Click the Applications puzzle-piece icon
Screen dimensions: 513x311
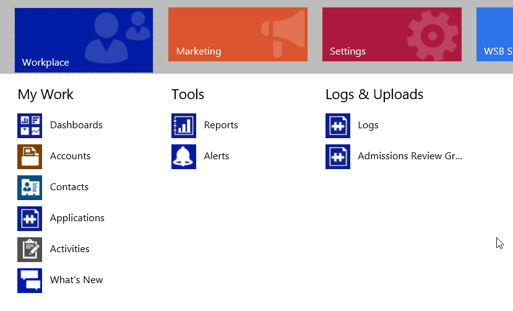[x=30, y=219]
